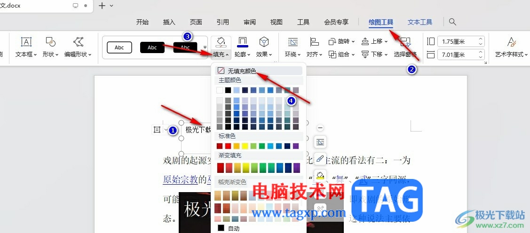Image resolution: width=530 pixels, height=233 pixels.
Task: Click the floating fill bucket icon
Action: 320,175
